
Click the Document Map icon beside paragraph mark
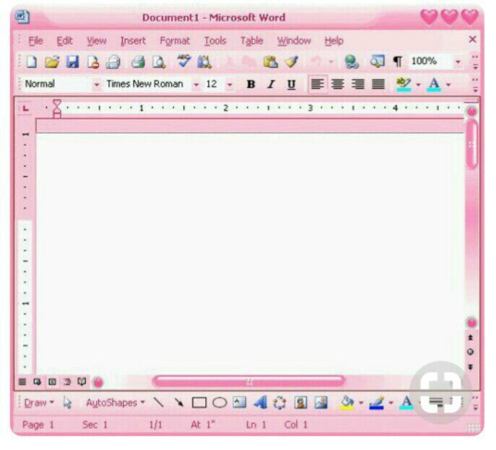pyautogui.click(x=378, y=61)
